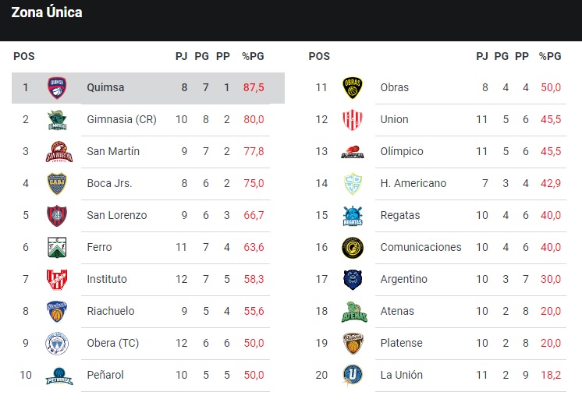Screen dimensions: 582x406
Task: Open the Ferro team name link
Action: coord(99,247)
